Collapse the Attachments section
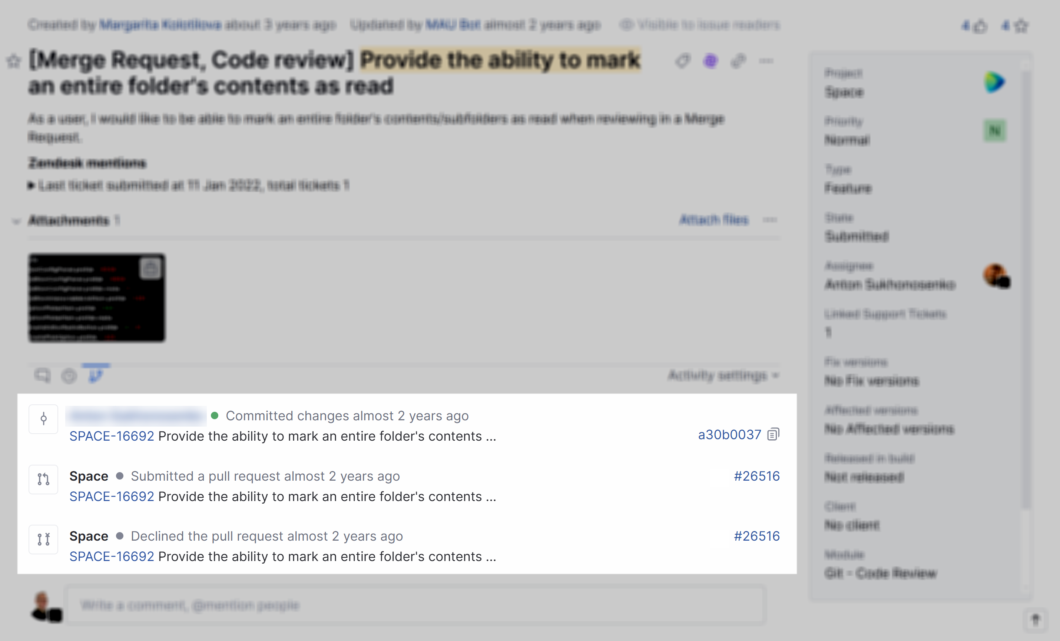This screenshot has width=1060, height=641. [16, 220]
